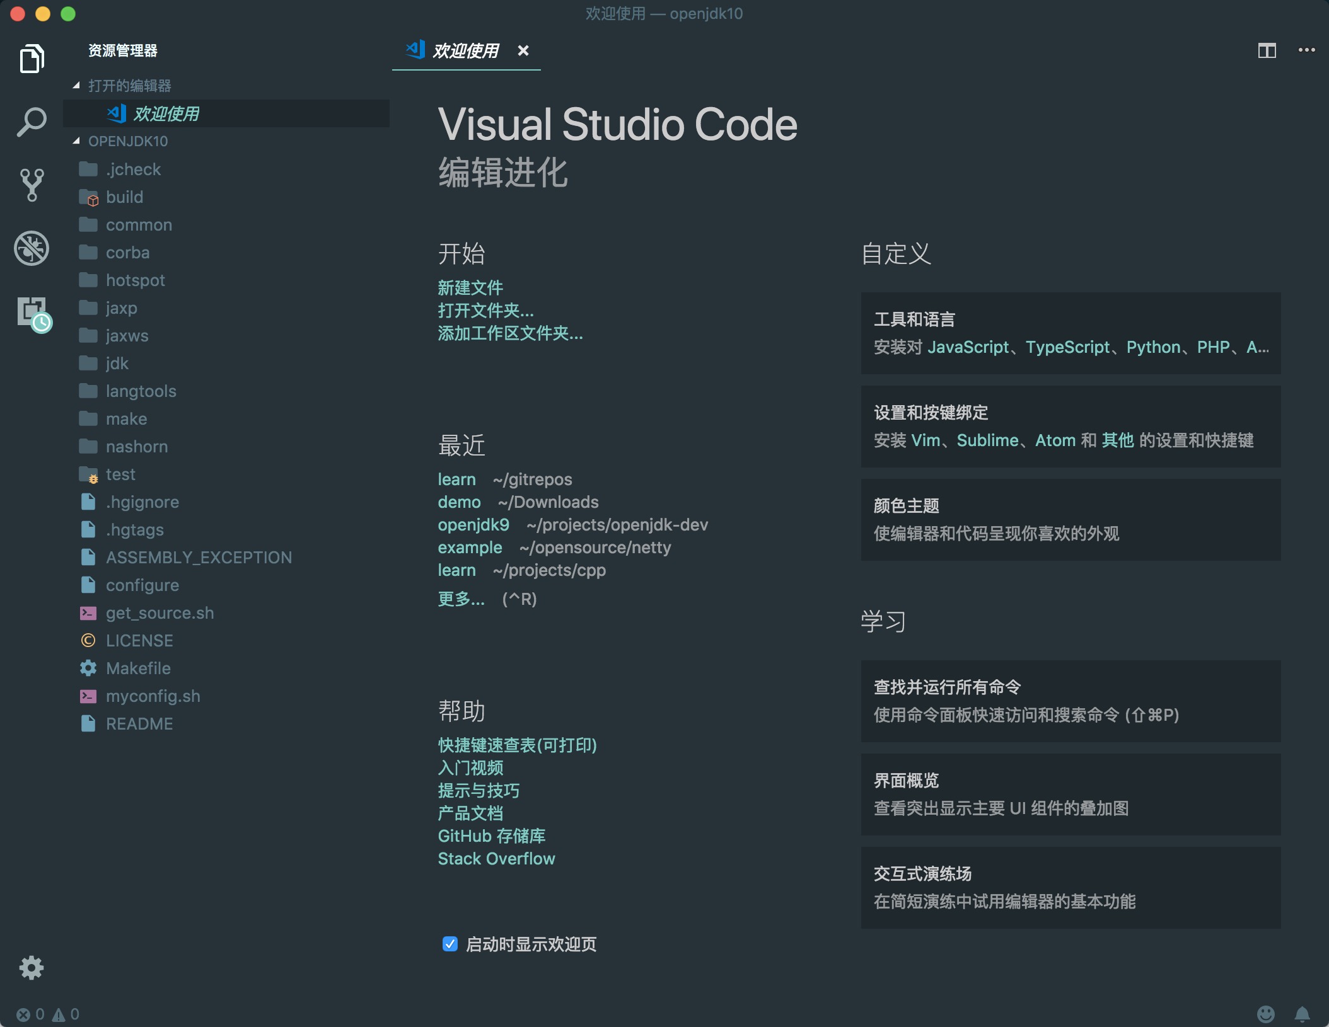Expand the .jcheck folder
Image resolution: width=1329 pixels, height=1027 pixels.
pyautogui.click(x=226, y=169)
